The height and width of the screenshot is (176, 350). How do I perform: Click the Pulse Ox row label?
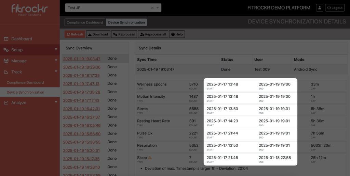coord(145,133)
